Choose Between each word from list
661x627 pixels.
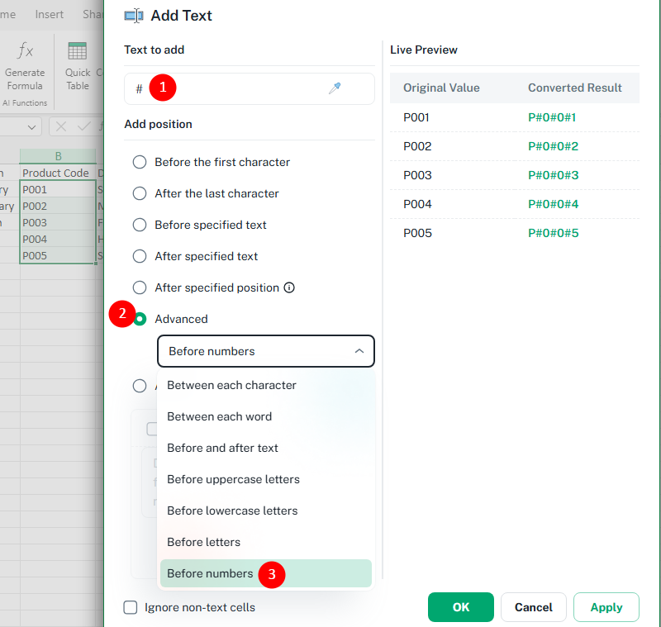pyautogui.click(x=266, y=416)
